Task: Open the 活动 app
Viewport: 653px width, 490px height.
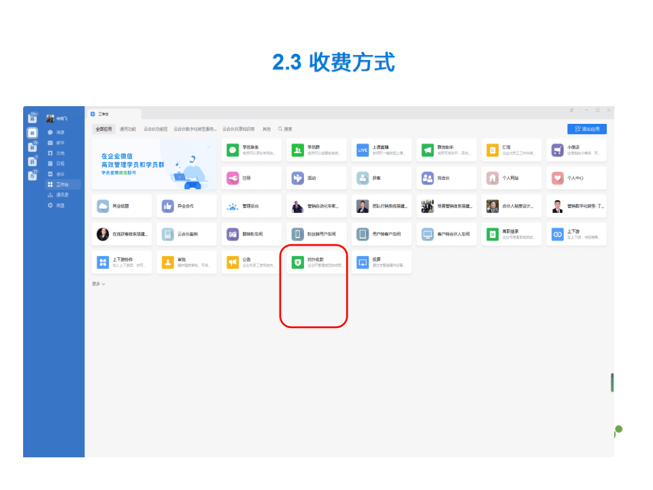Action: click(x=316, y=178)
